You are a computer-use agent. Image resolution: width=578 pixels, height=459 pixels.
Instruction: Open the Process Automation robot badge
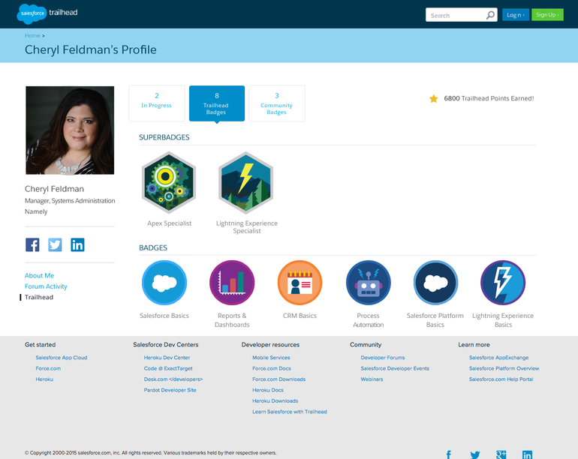pyautogui.click(x=368, y=283)
